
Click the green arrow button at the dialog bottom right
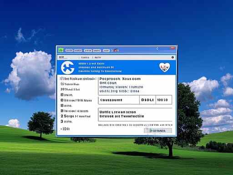point(158,131)
